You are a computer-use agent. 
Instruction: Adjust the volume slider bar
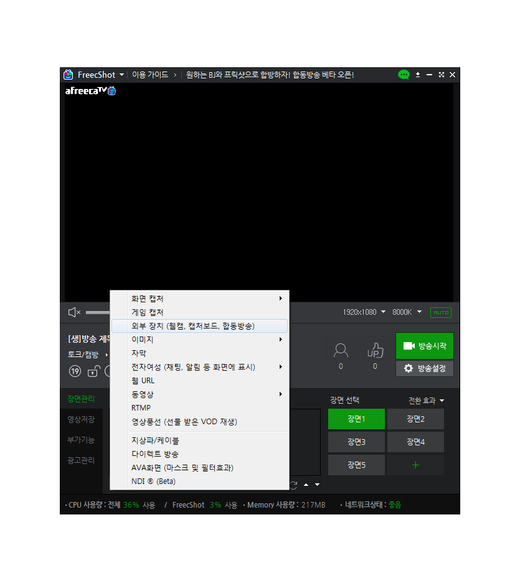pyautogui.click(x=98, y=312)
